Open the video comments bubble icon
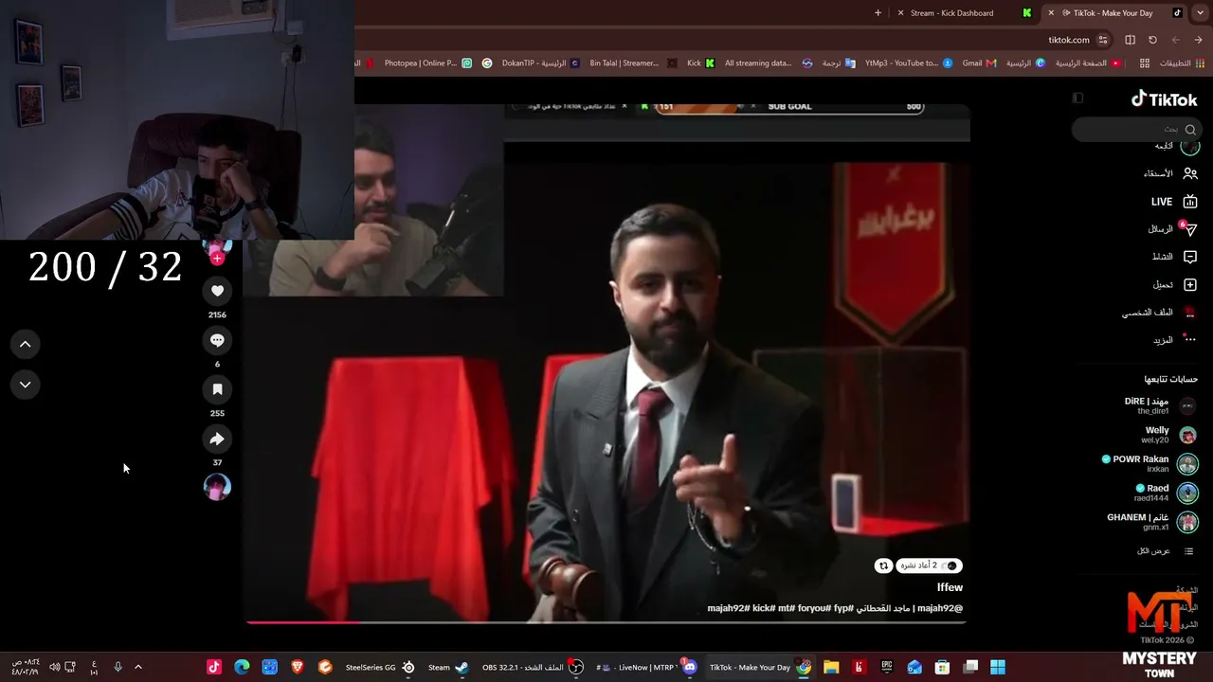Image resolution: width=1213 pixels, height=682 pixels. click(x=217, y=340)
